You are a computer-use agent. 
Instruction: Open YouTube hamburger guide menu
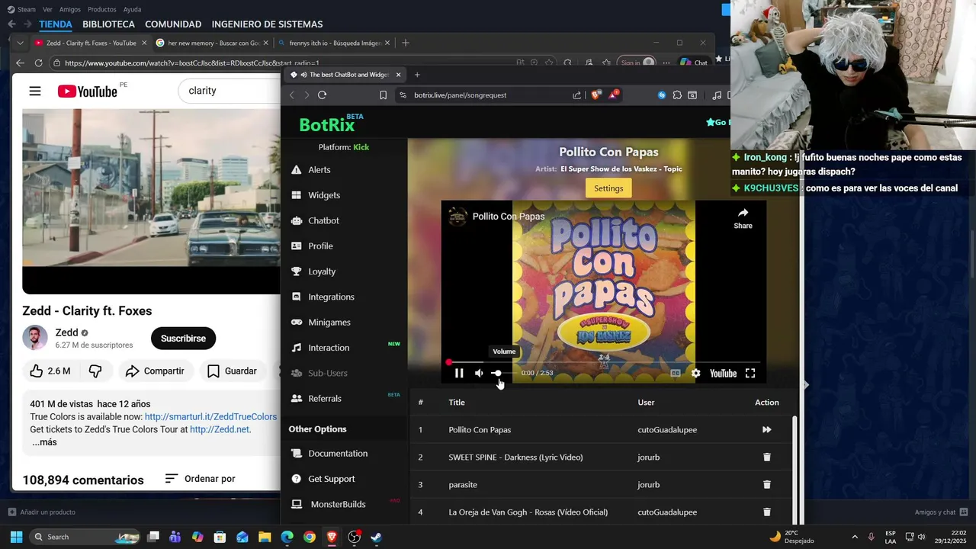point(35,91)
